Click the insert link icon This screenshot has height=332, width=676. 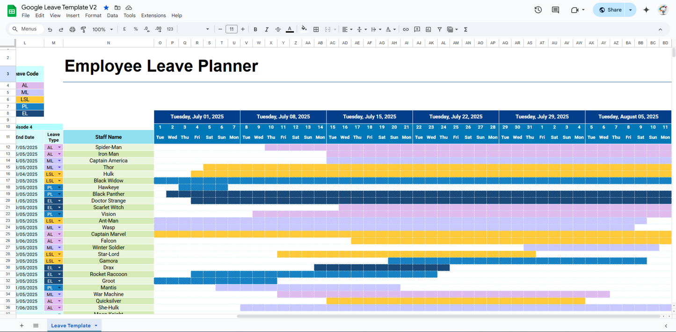(406, 29)
